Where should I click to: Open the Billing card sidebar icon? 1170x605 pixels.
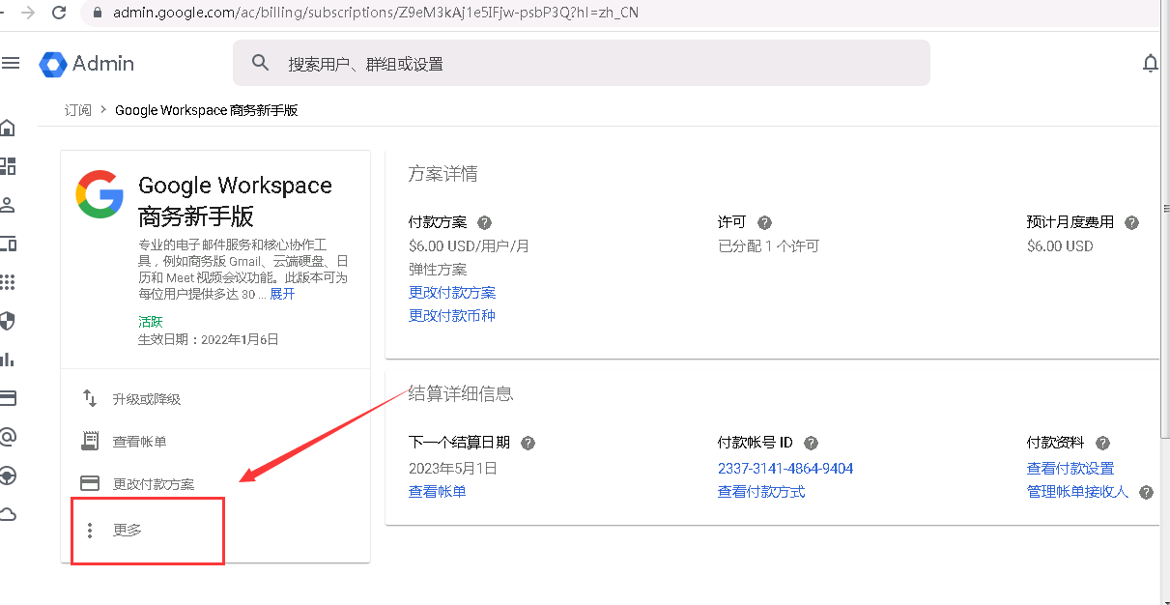[x=8, y=398]
